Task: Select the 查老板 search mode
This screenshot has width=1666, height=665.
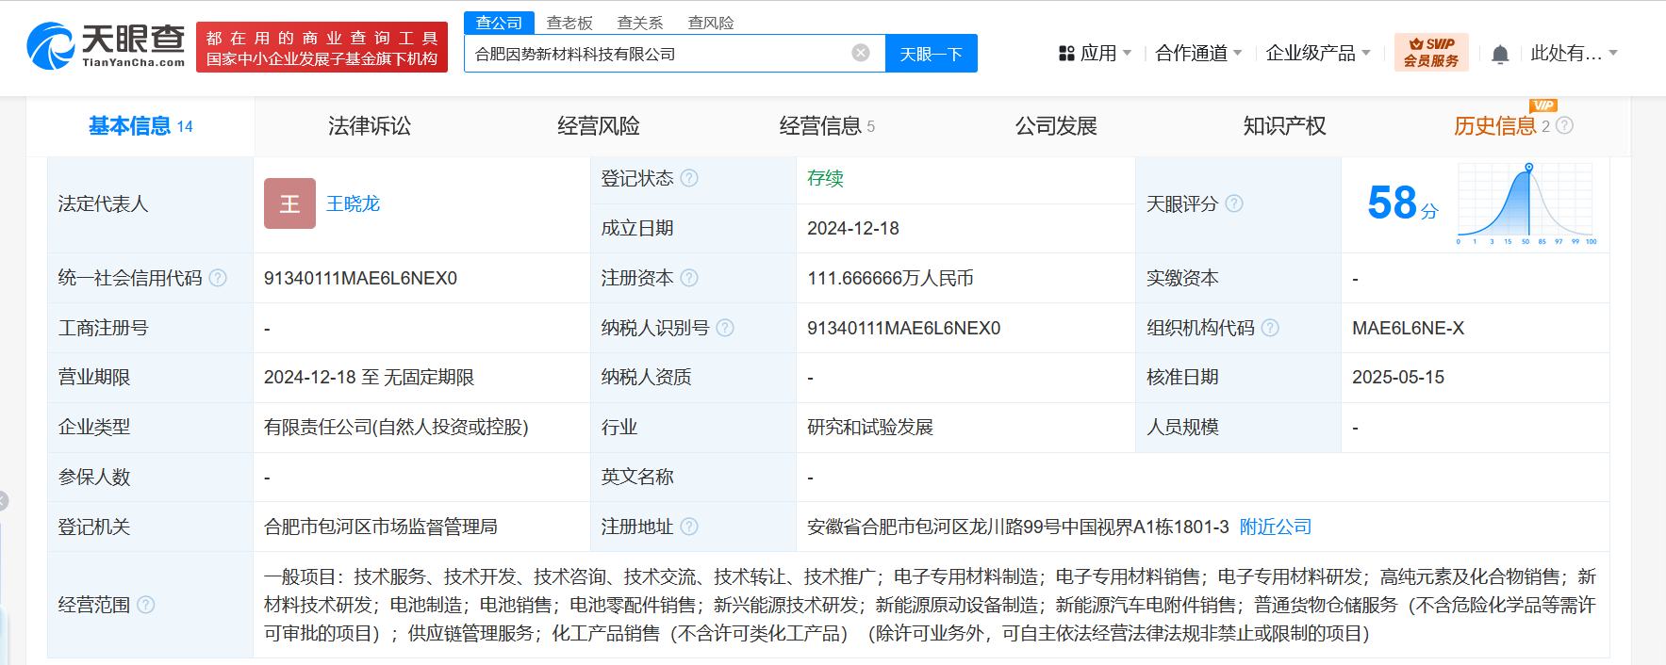Action: coord(569,23)
